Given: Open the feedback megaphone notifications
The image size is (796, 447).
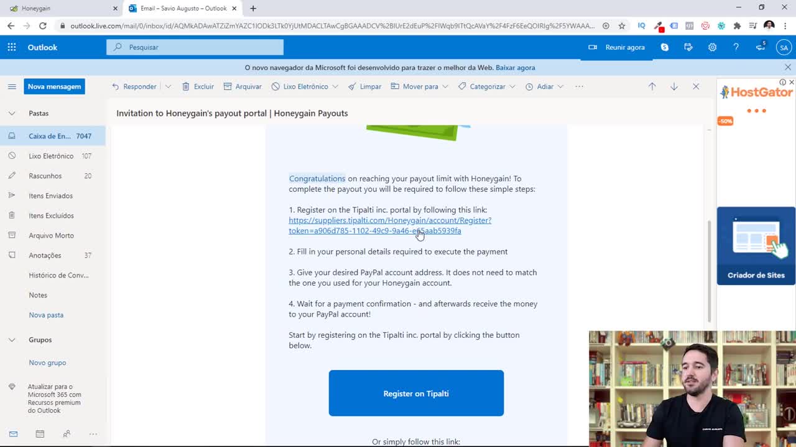Looking at the screenshot, I should click(760, 47).
